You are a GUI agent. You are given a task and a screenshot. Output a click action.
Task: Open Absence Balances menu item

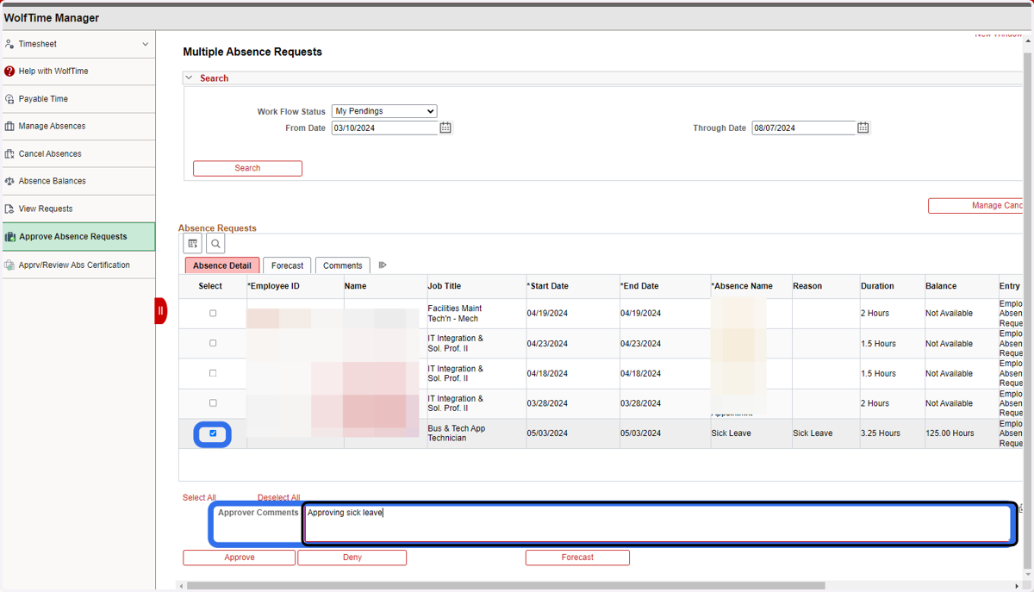tap(78, 182)
